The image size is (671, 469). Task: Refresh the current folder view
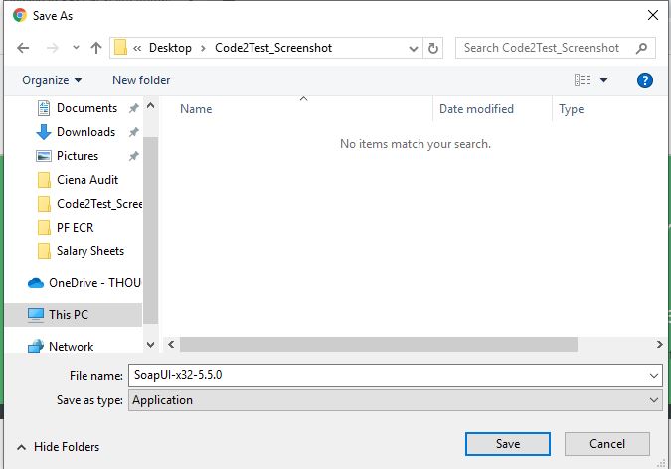coord(433,48)
